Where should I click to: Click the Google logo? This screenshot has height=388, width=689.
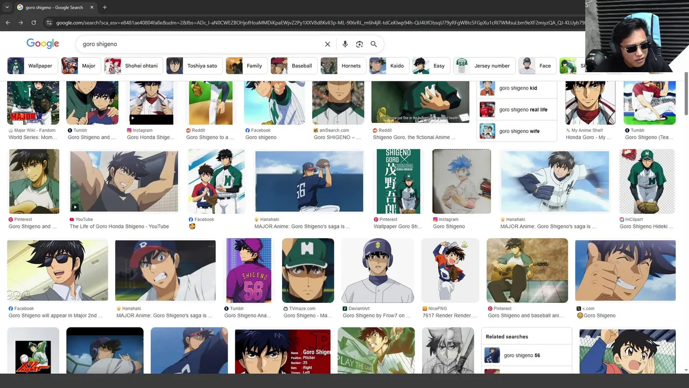43,44
